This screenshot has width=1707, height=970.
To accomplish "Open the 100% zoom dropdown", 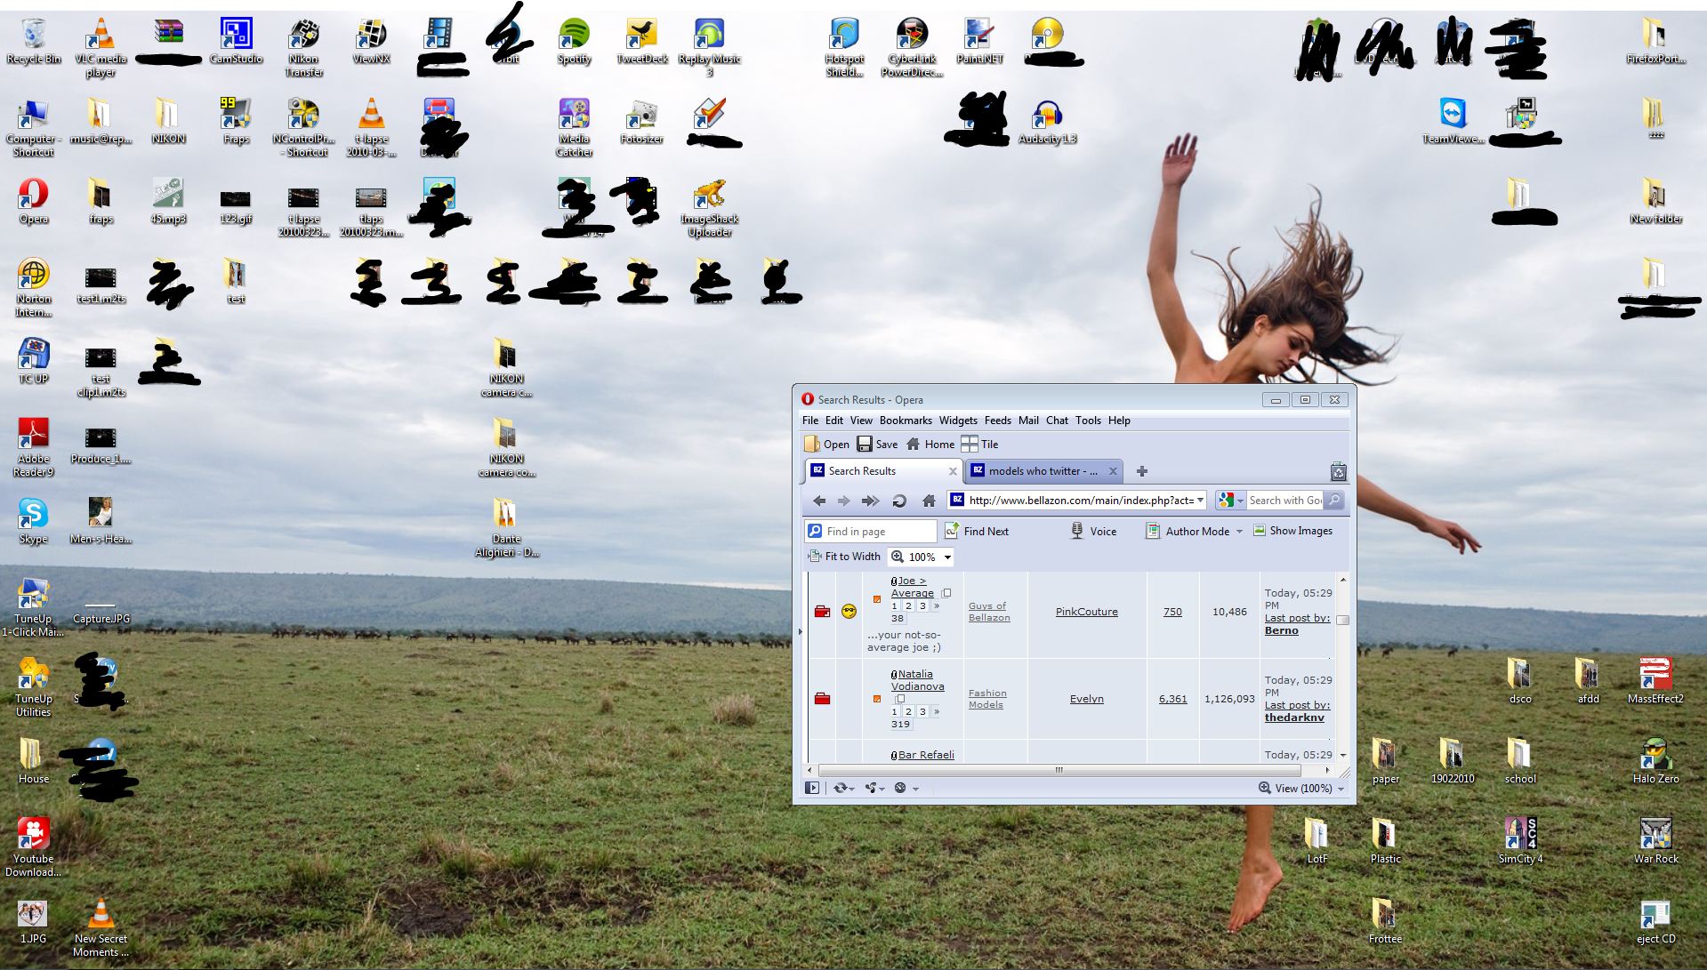I will coord(947,557).
